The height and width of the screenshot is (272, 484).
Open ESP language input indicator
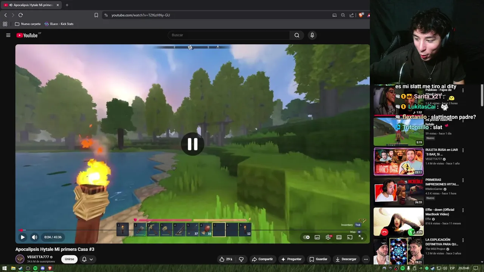tap(452, 268)
